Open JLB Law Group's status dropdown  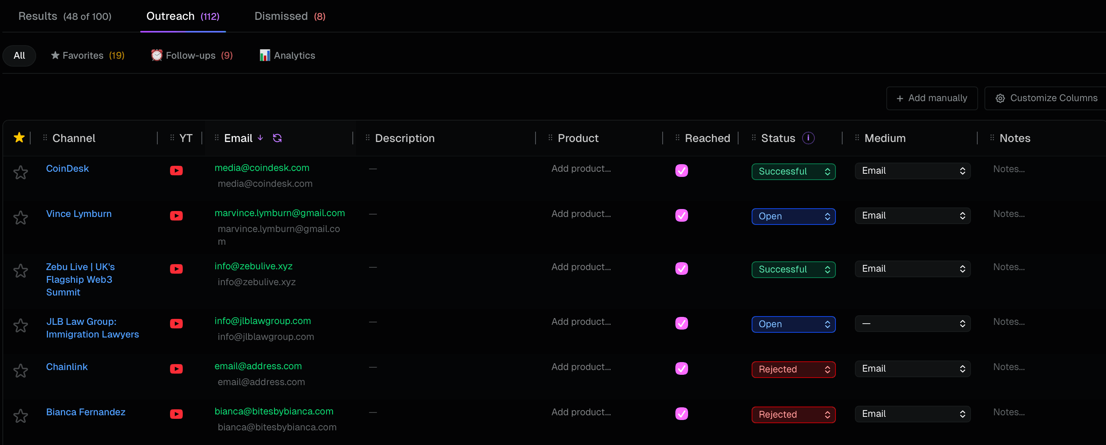(x=793, y=324)
